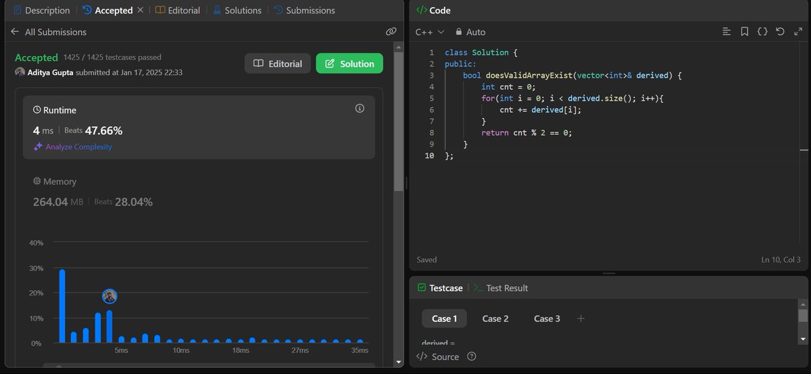Click the Saved status text
The image size is (811, 374).
[426, 259]
